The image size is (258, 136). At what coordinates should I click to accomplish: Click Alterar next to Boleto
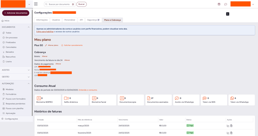[45, 56]
